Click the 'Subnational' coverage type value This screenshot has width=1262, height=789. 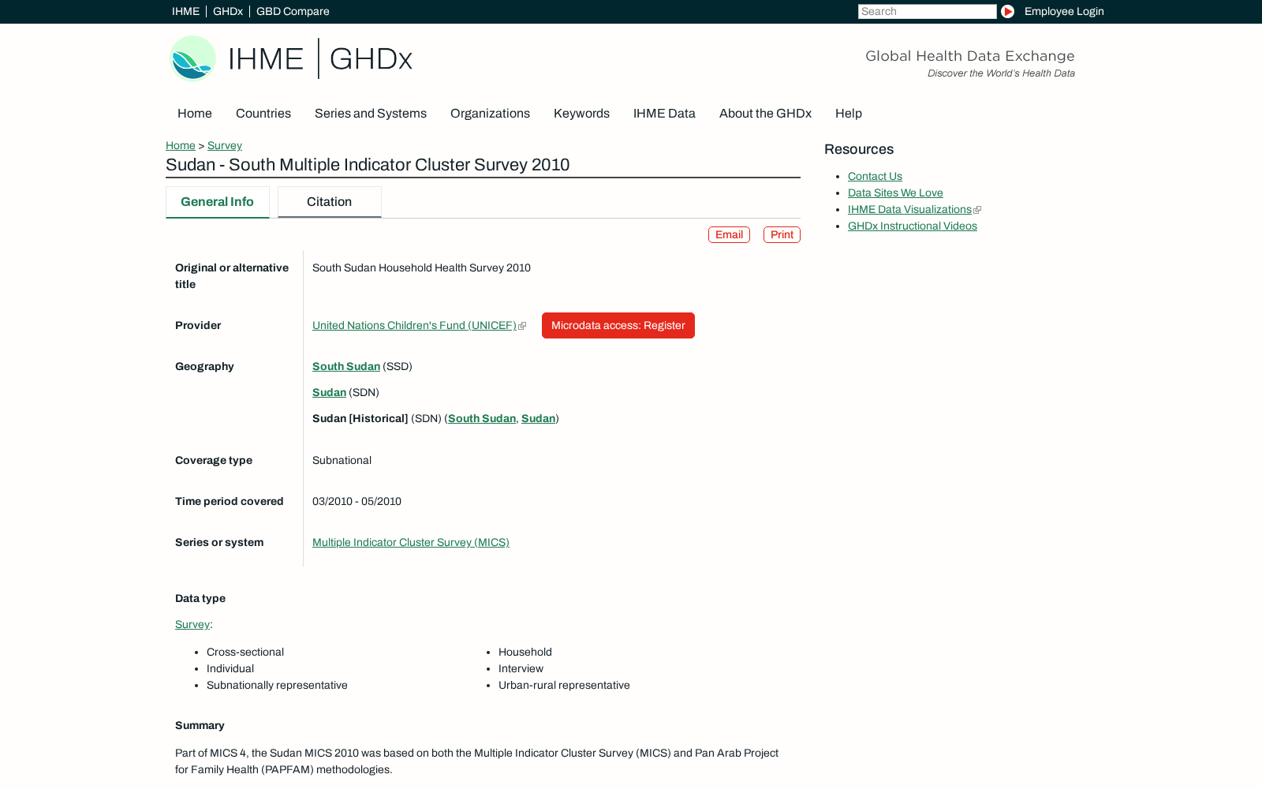(342, 461)
